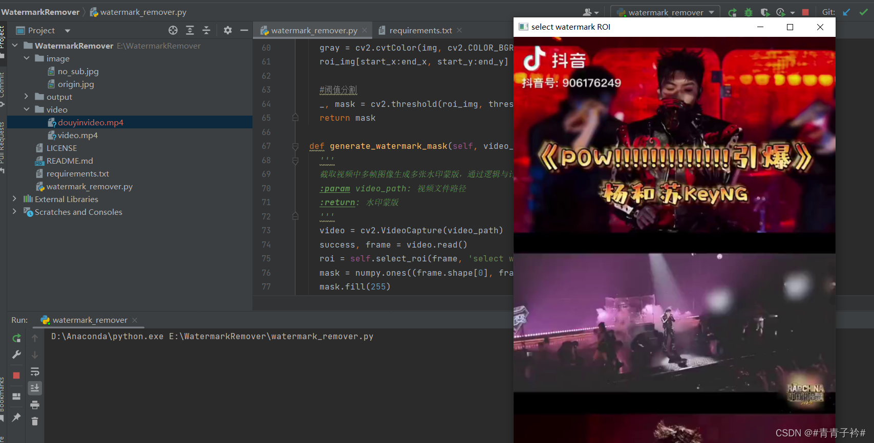The height and width of the screenshot is (443, 874).
Task: Open the watermark_remover run configuration dropdown
Action: pos(666,12)
